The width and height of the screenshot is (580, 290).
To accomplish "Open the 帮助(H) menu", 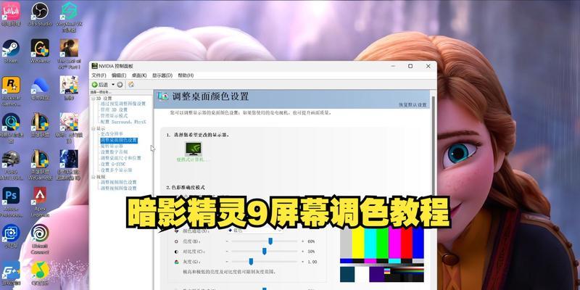I will point(186,75).
